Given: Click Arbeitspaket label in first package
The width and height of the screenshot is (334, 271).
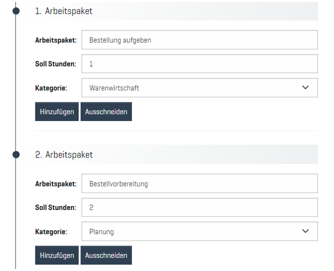Looking at the screenshot, I should 55,40.
